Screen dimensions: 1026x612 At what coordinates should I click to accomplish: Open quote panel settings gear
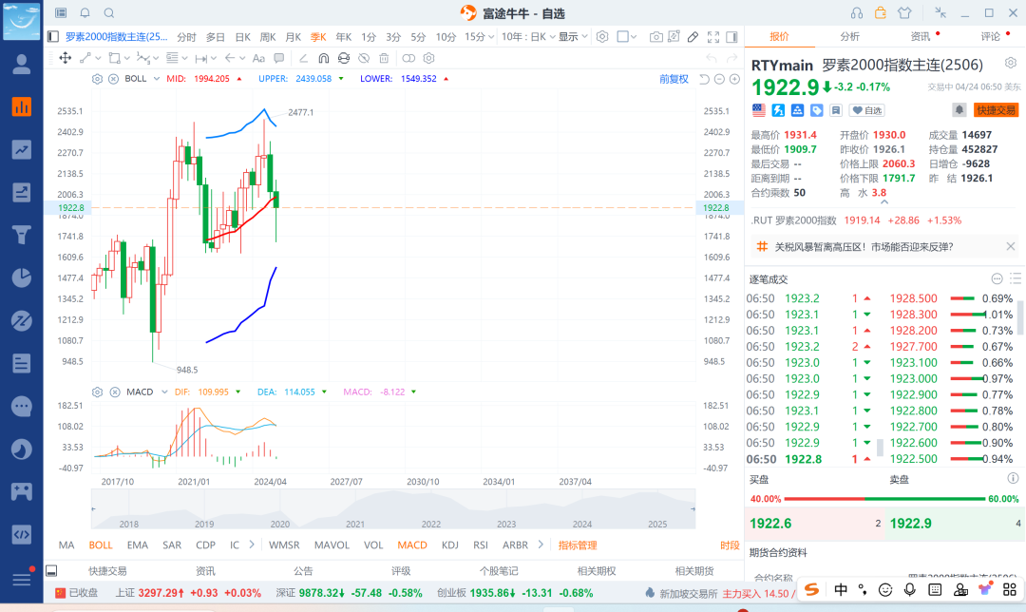(x=1010, y=64)
